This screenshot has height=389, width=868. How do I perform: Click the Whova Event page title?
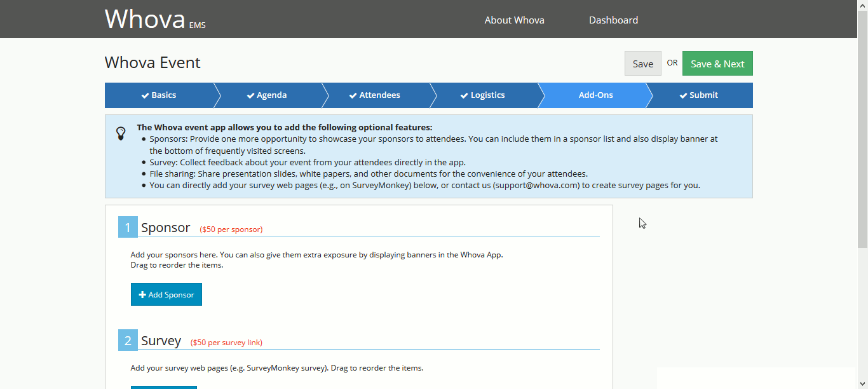pos(153,63)
